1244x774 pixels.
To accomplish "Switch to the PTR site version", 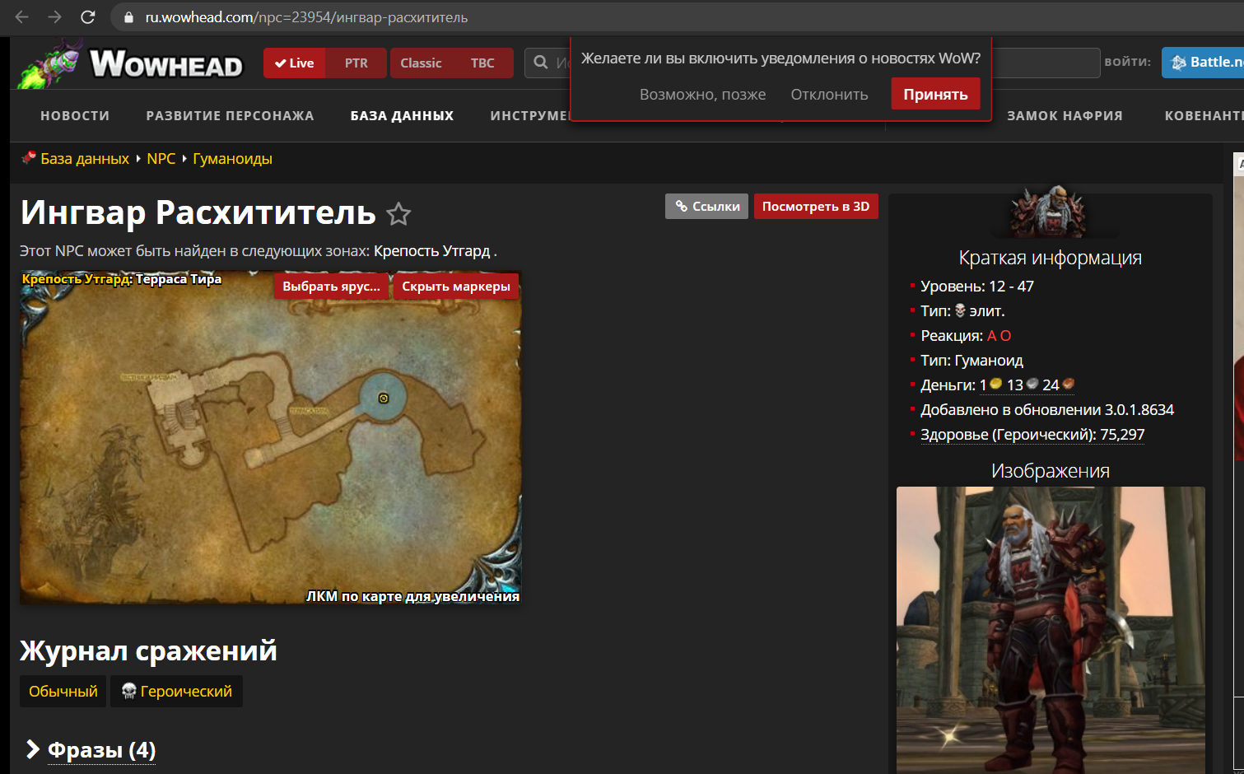I will point(356,63).
